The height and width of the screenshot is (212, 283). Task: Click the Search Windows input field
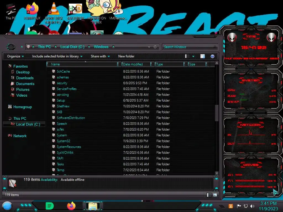click(x=190, y=47)
